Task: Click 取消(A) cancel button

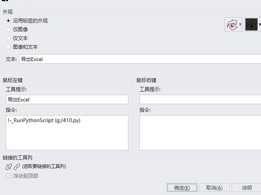Action: coord(214,188)
